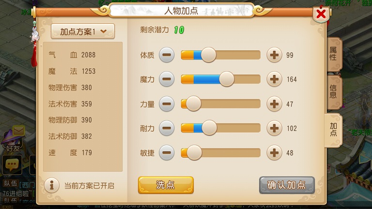This screenshot has width=372, height=209.
Task: Increase 体质 with its plus icon
Action: (274, 55)
